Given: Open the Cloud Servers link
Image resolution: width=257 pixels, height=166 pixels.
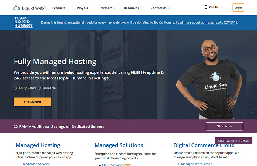Looking at the screenshot, I should pos(113,165).
